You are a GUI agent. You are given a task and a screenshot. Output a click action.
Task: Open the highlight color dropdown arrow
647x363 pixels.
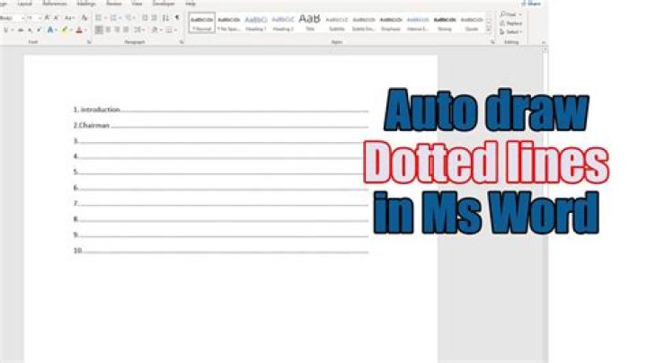[71, 31]
